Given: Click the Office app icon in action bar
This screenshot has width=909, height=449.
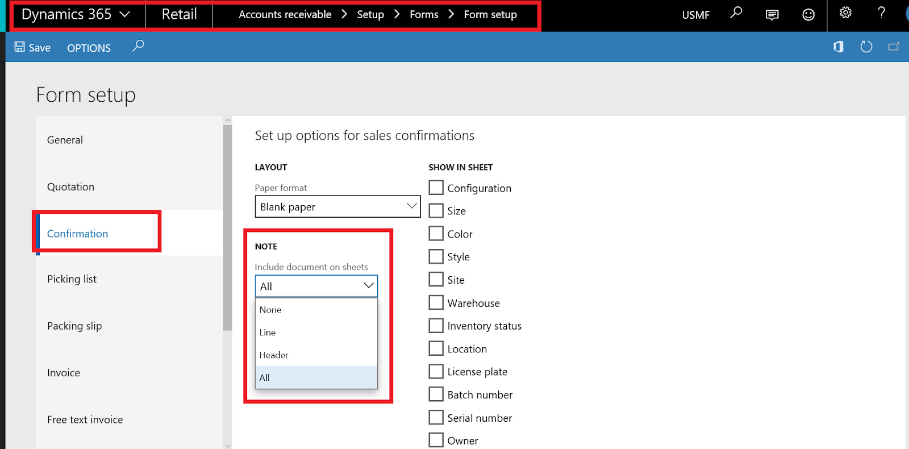Looking at the screenshot, I should pos(838,47).
